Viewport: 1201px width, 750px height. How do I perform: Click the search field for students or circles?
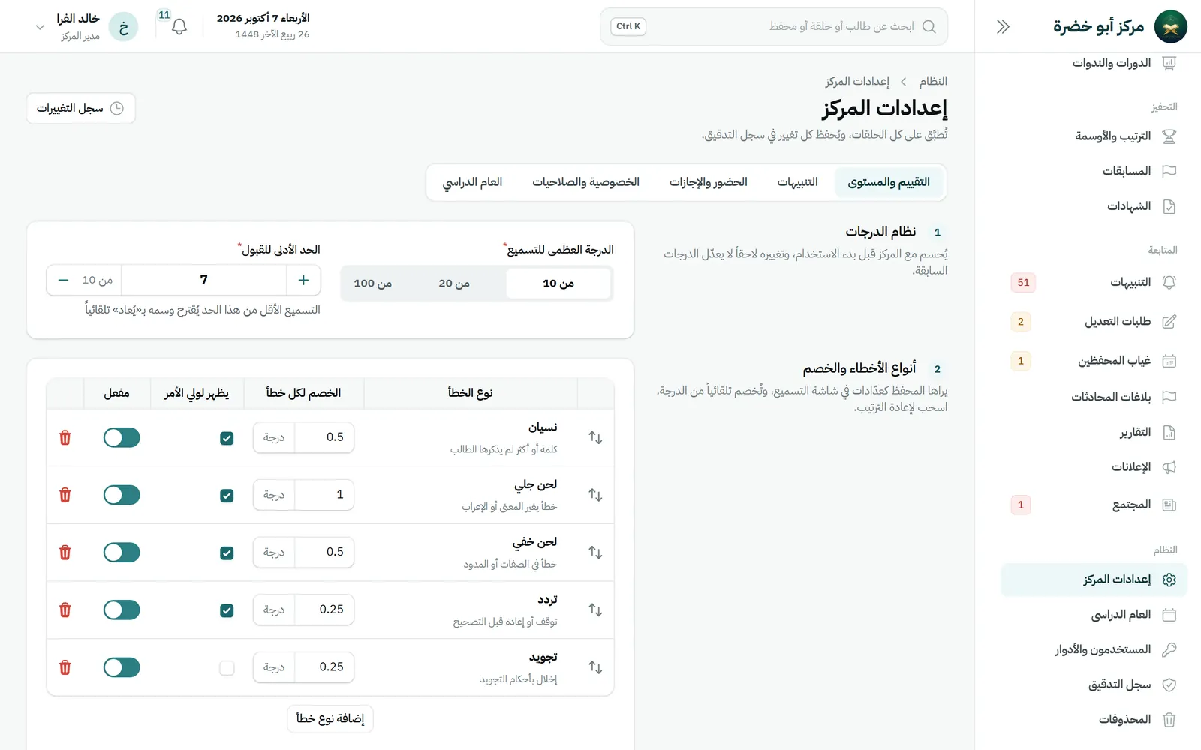[x=774, y=27]
